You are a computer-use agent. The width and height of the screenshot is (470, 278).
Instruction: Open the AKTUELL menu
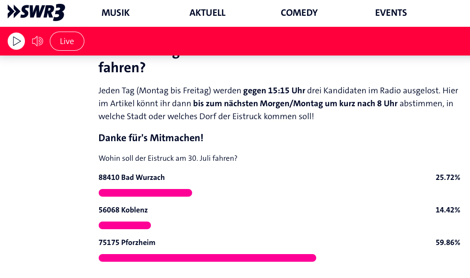[x=207, y=13]
